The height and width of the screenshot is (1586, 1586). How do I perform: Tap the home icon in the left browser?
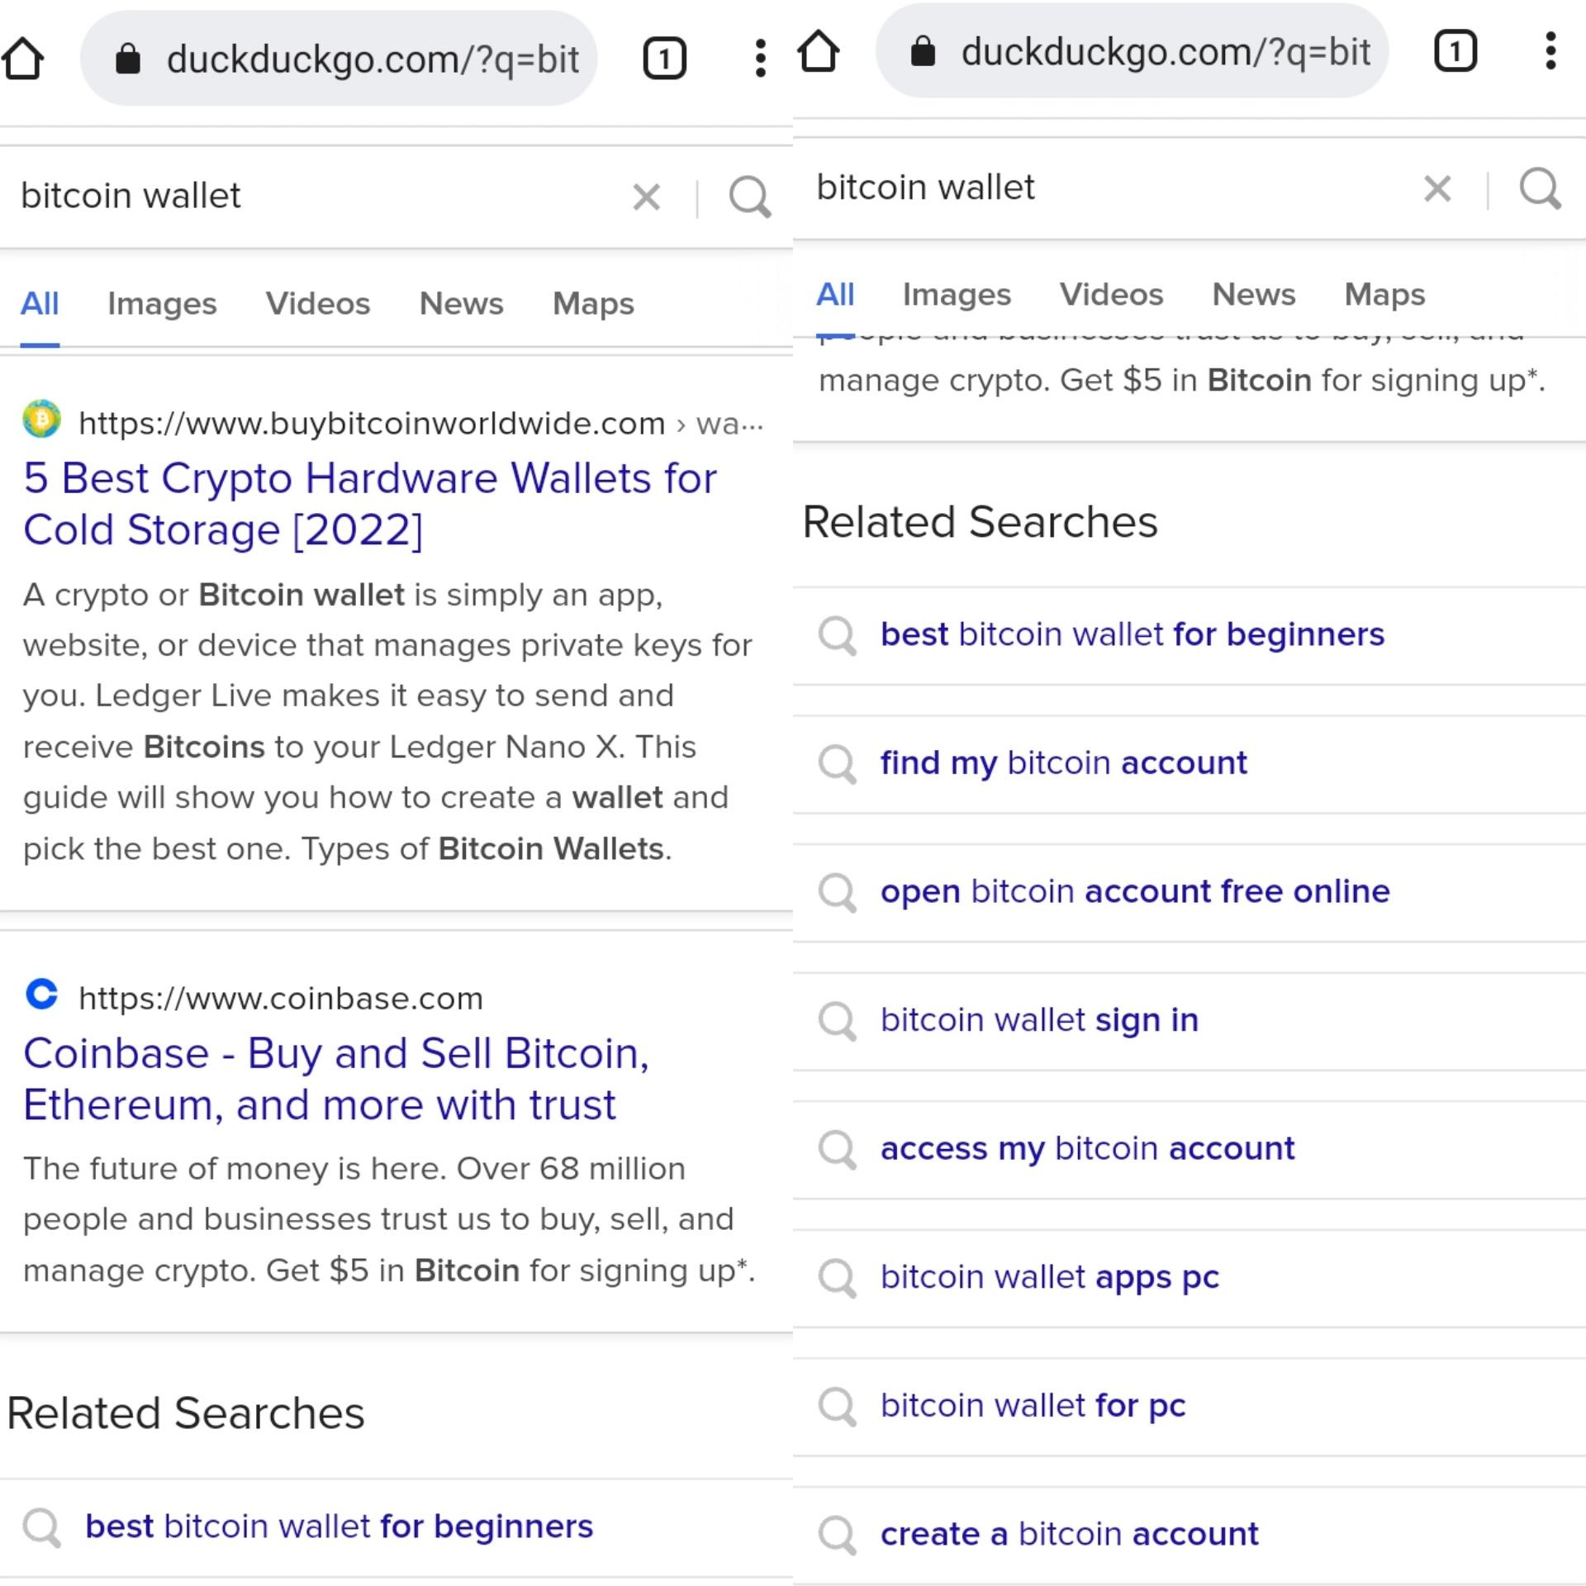[x=23, y=59]
